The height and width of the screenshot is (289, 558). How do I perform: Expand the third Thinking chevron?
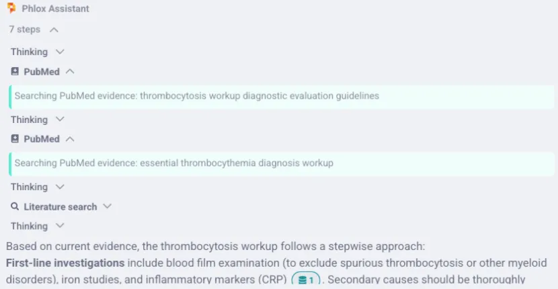pos(60,186)
